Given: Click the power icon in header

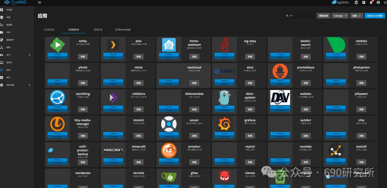Looking at the screenshot, I should [x=386, y=3].
